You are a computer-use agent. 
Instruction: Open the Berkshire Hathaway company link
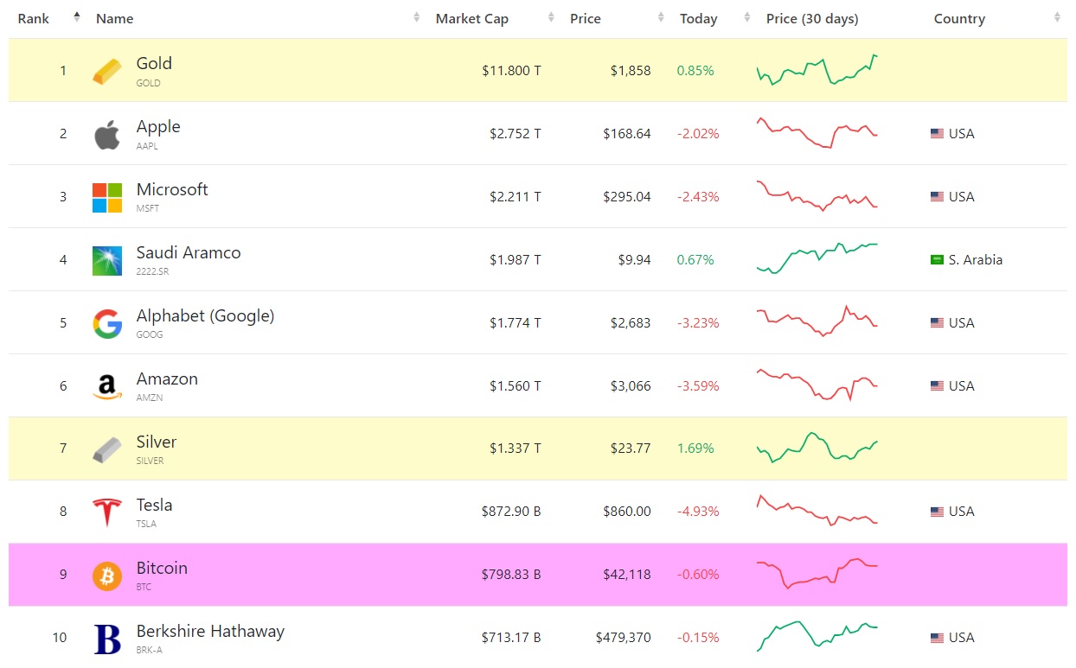(x=210, y=631)
